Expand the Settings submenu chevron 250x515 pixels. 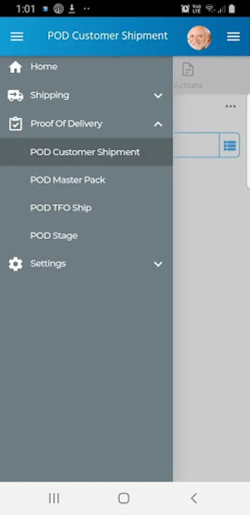coord(158,264)
